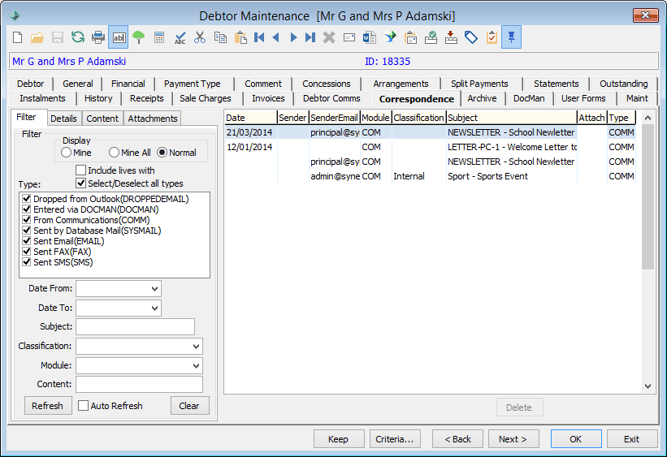Go to next record arrow icon
This screenshot has width=667, height=457.
click(x=293, y=37)
